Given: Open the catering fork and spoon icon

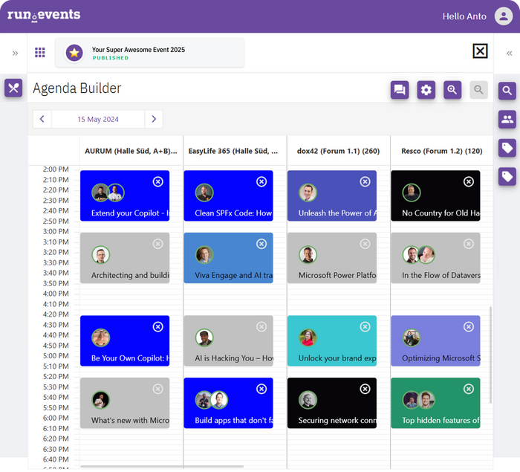Looking at the screenshot, I should coord(13,88).
